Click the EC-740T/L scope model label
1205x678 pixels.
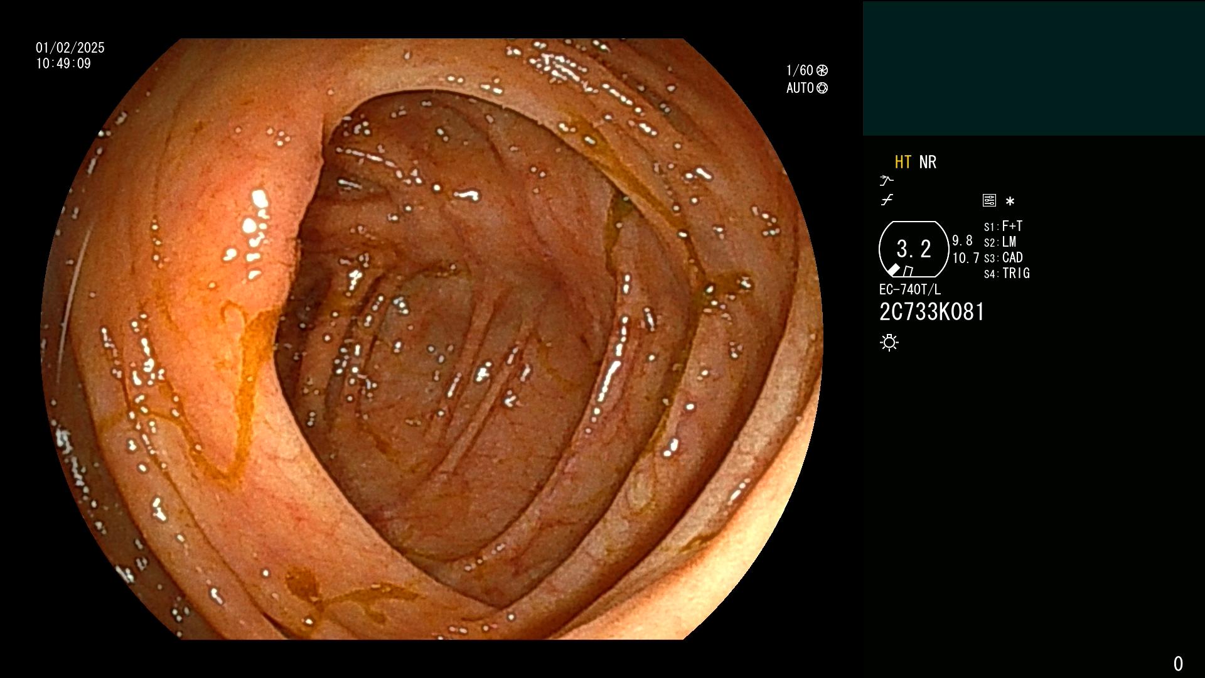click(910, 289)
